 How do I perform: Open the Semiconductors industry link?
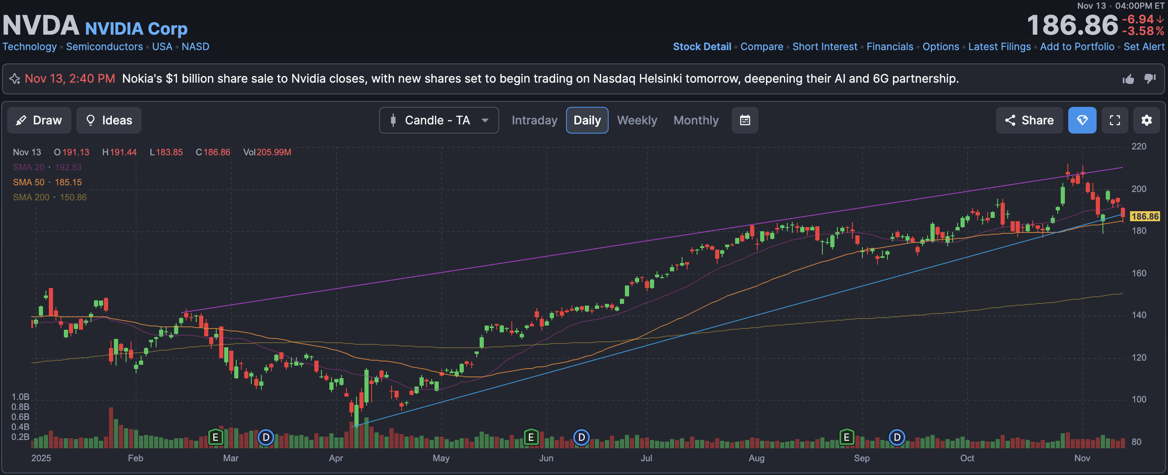click(x=104, y=47)
